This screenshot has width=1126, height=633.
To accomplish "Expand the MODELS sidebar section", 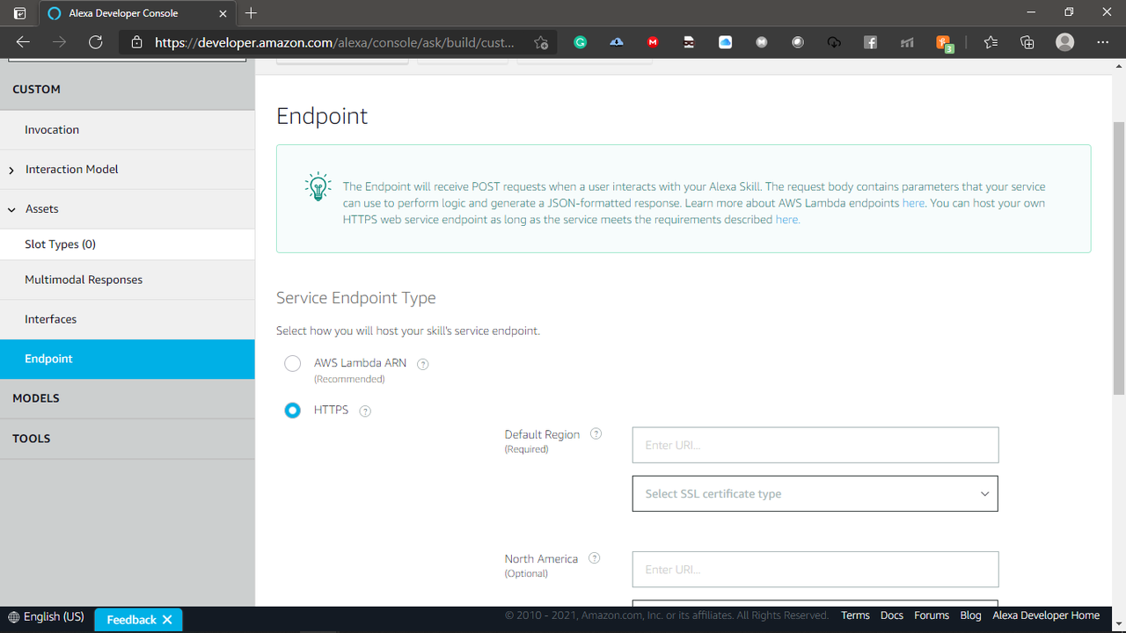I will pyautogui.click(x=128, y=398).
